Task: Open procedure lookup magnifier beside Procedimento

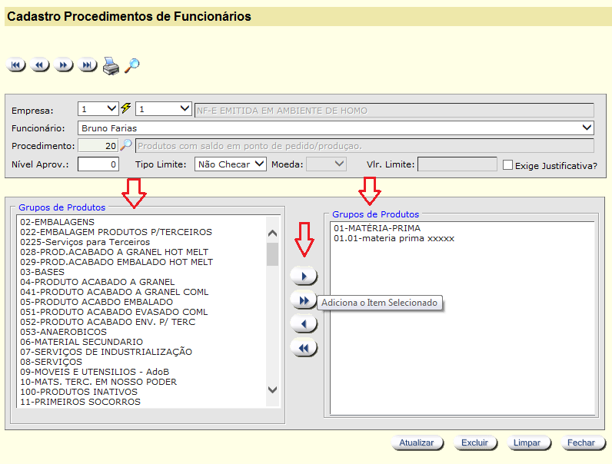Action: tap(125, 145)
